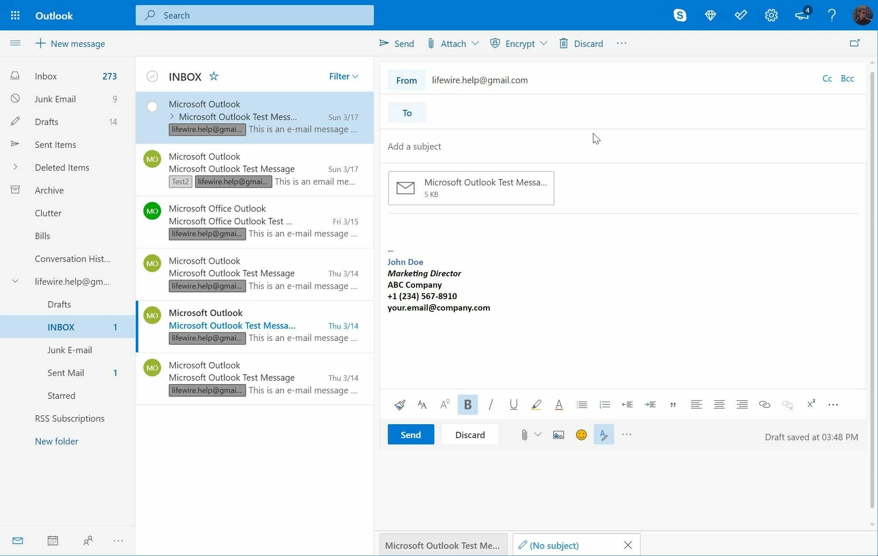Viewport: 878px width, 556px height.
Task: Open the app launcher grid icon
Action: tap(15, 16)
